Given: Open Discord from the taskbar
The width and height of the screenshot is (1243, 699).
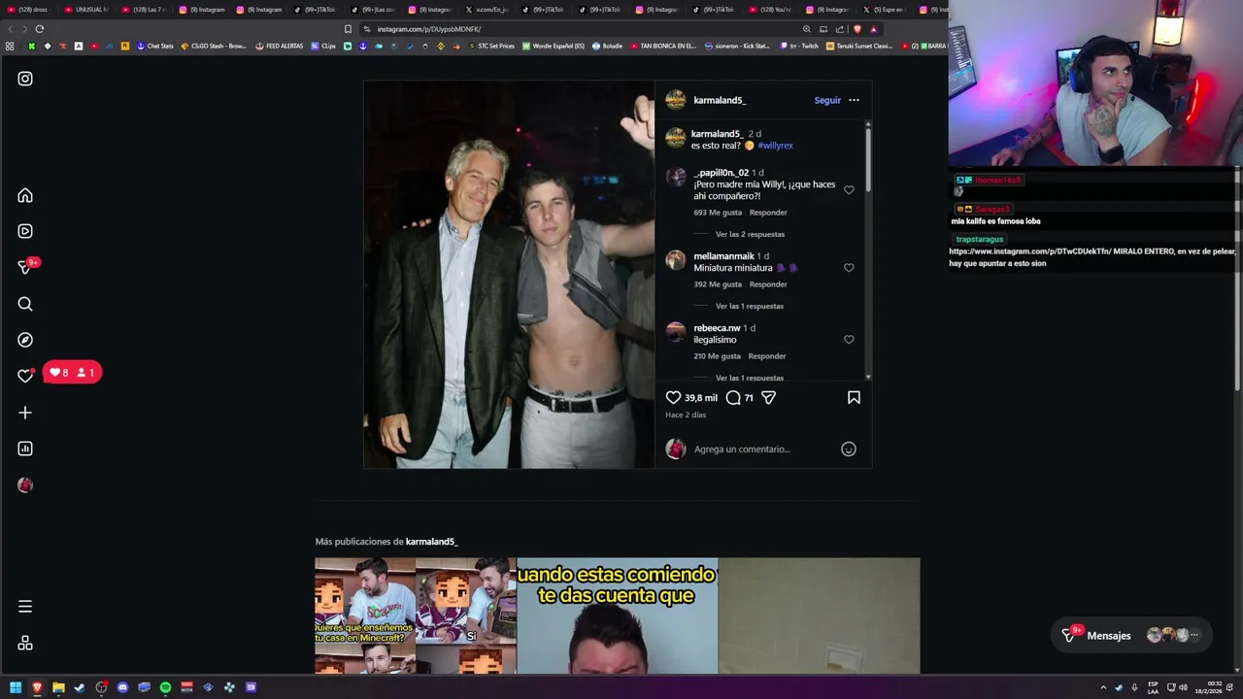Looking at the screenshot, I should (122, 687).
